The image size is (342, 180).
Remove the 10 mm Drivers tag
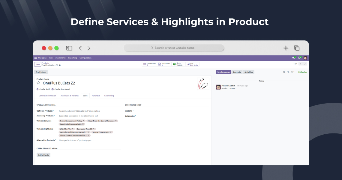[x=88, y=135]
